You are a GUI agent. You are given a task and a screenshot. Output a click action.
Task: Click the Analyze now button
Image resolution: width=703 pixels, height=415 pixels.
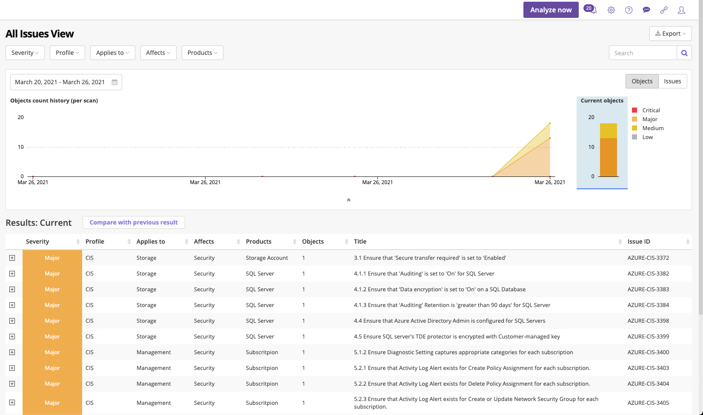click(x=551, y=10)
